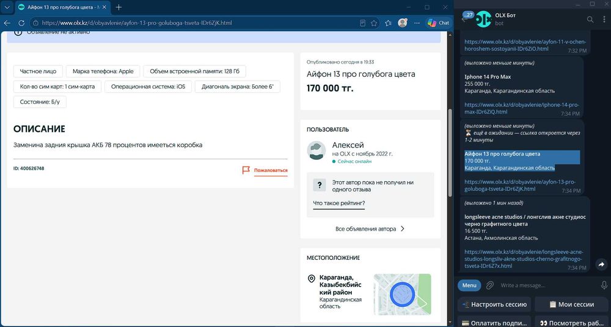Click the listing ID: 400626748 text

29,168
